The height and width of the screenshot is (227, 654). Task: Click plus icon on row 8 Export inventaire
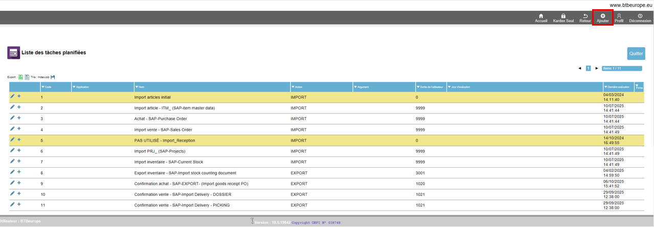pyautogui.click(x=19, y=172)
